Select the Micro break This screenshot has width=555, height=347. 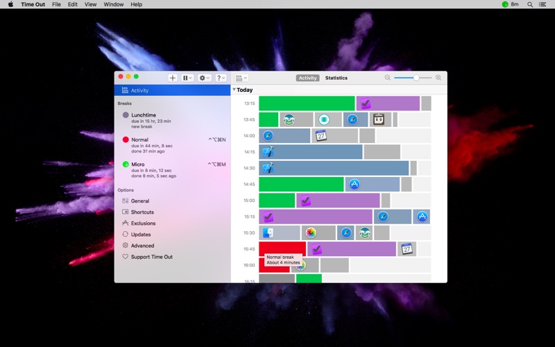(172, 170)
